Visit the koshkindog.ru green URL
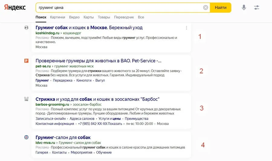The image size is (272, 161). pyautogui.click(x=47, y=33)
